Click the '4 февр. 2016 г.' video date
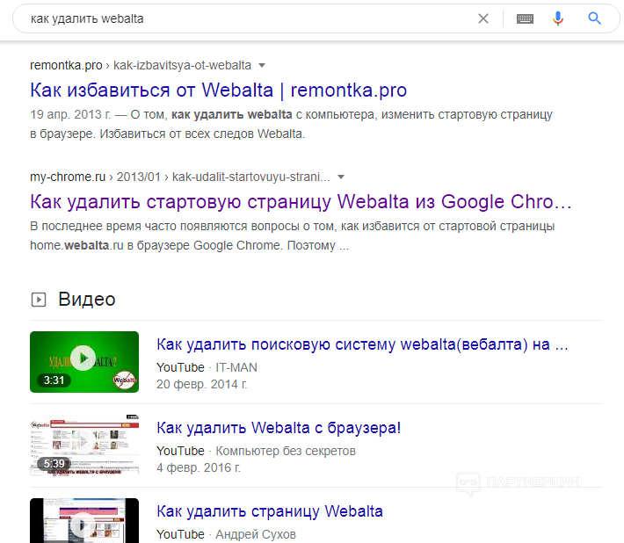Viewport: 624px width, 543px height. 199,467
